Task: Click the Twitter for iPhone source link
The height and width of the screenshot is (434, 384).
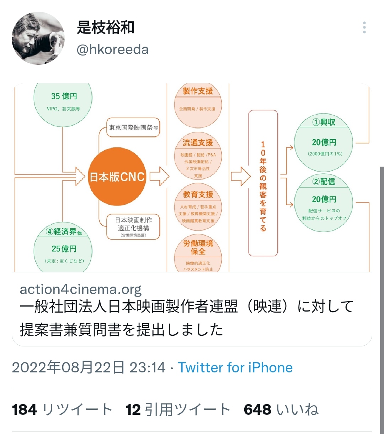Action: pos(235,367)
